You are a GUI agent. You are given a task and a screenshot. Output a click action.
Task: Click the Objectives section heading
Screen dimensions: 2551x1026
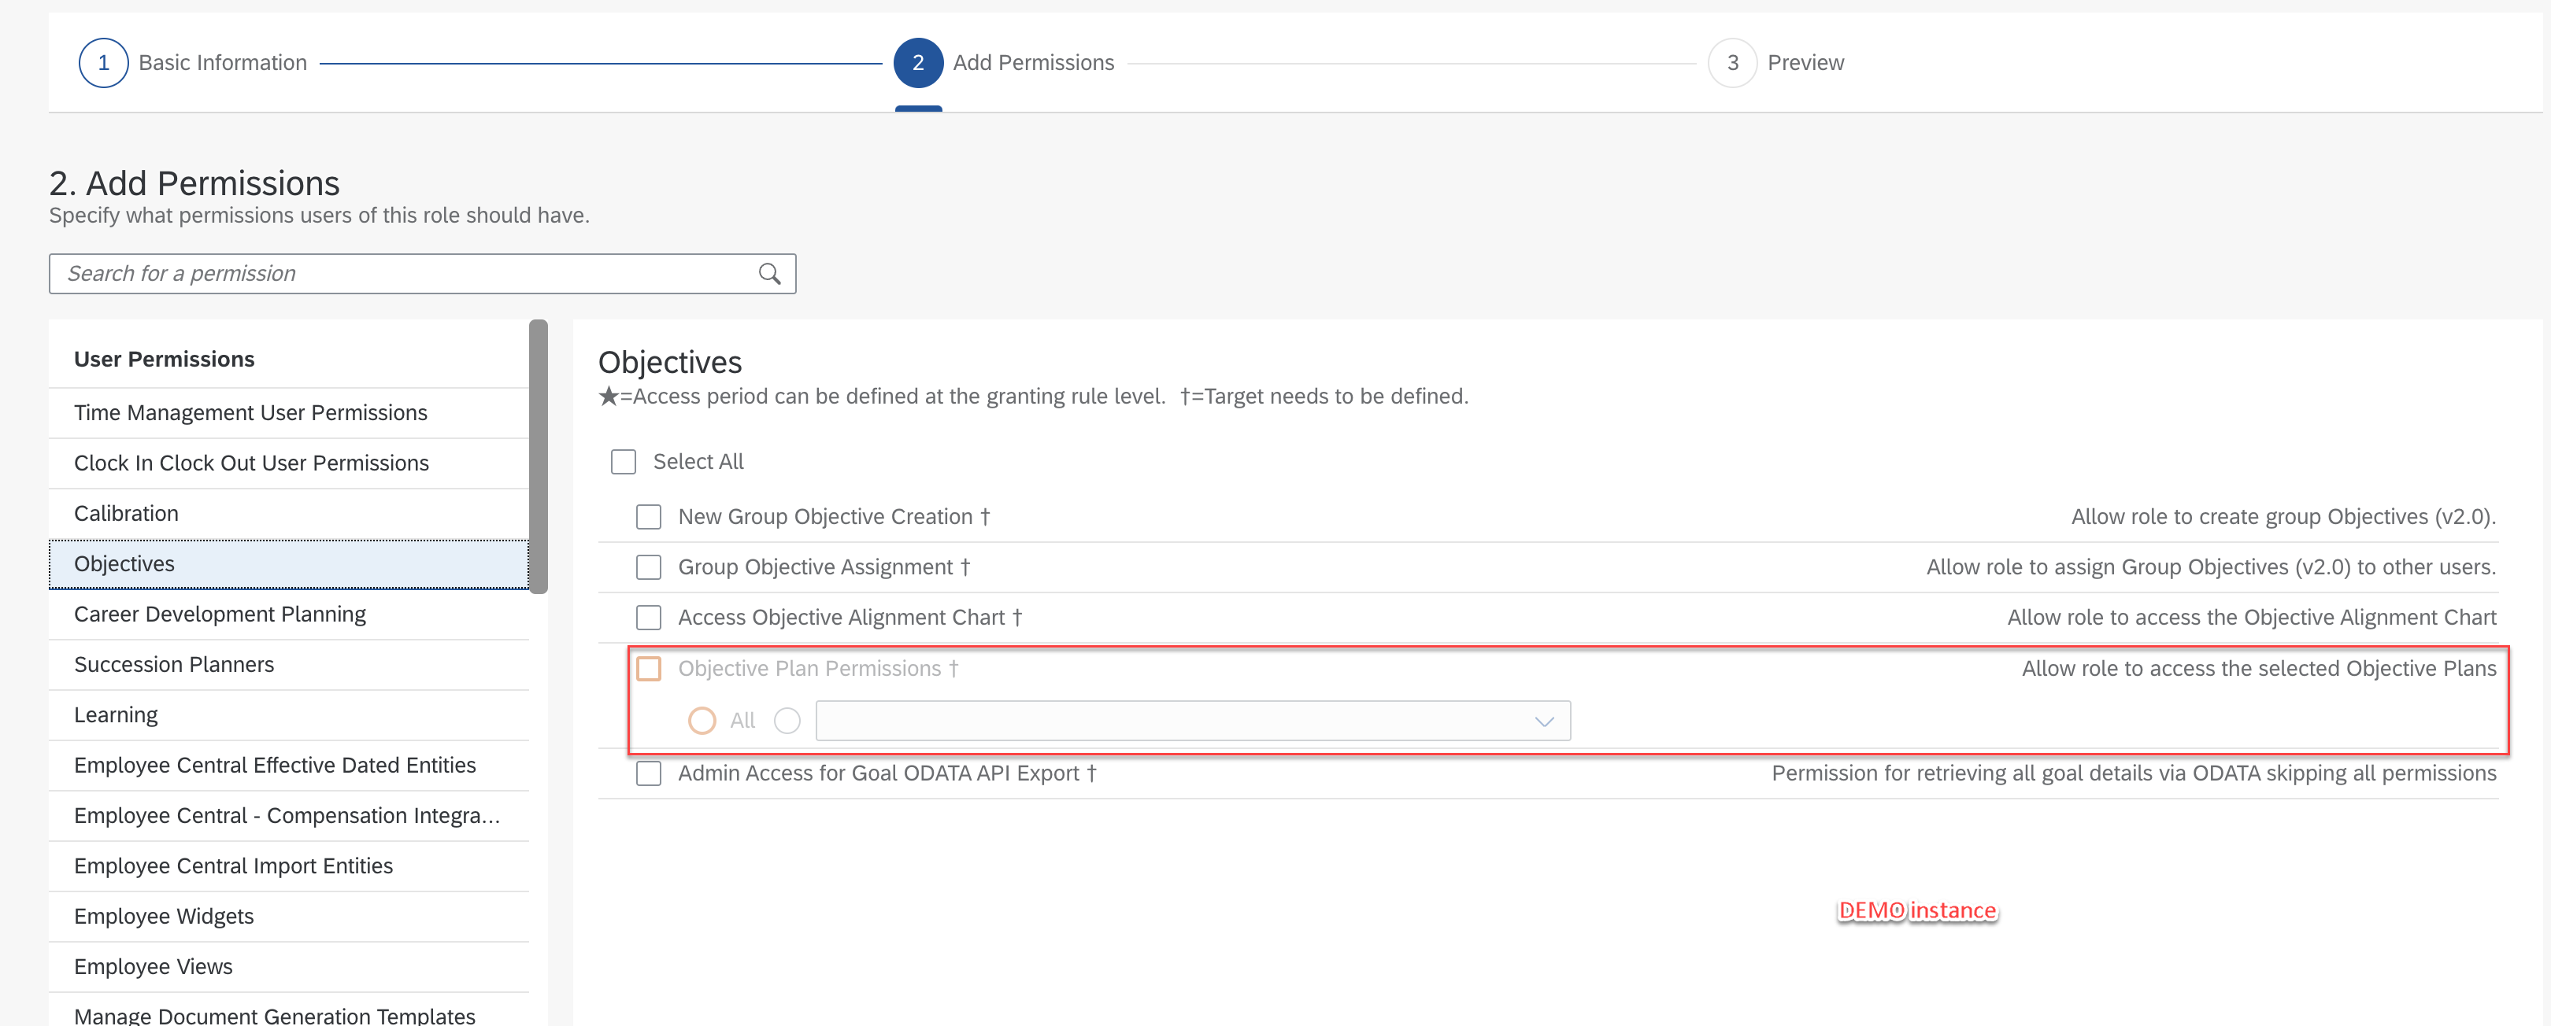(669, 363)
